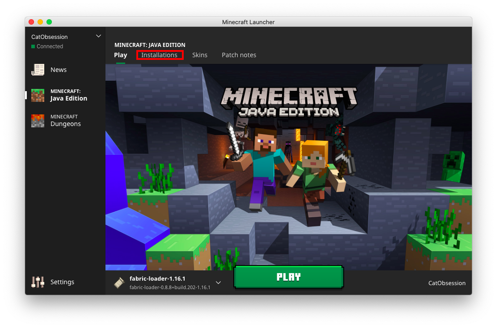The image size is (497, 328).
Task: Click the fabric-loader-1.16.1 installation name
Action: 157,278
